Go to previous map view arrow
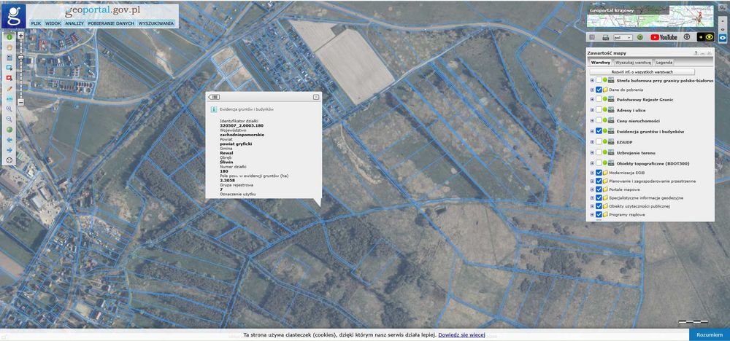Image resolution: width=730 pixels, height=341 pixels. (x=9, y=139)
